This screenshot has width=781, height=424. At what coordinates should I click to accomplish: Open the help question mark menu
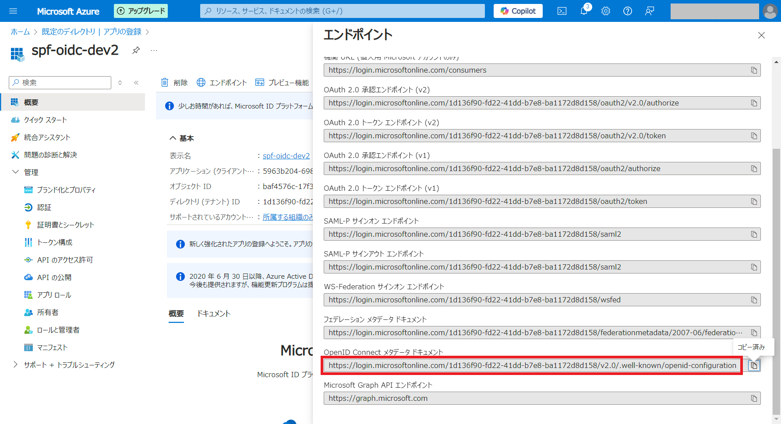628,11
